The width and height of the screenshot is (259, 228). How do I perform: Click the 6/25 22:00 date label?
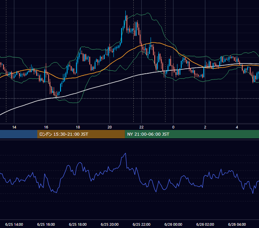coord(142,224)
